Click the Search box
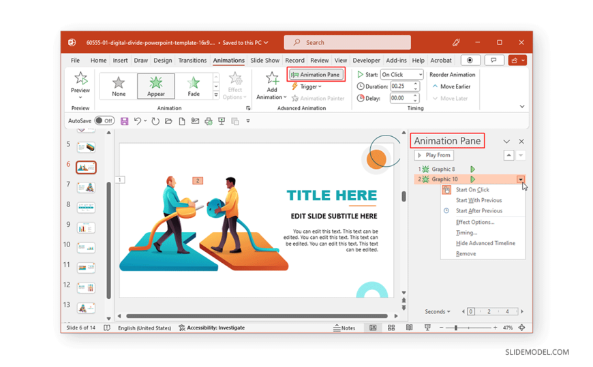Image resolution: width=593 pixels, height=367 pixels. [347, 42]
